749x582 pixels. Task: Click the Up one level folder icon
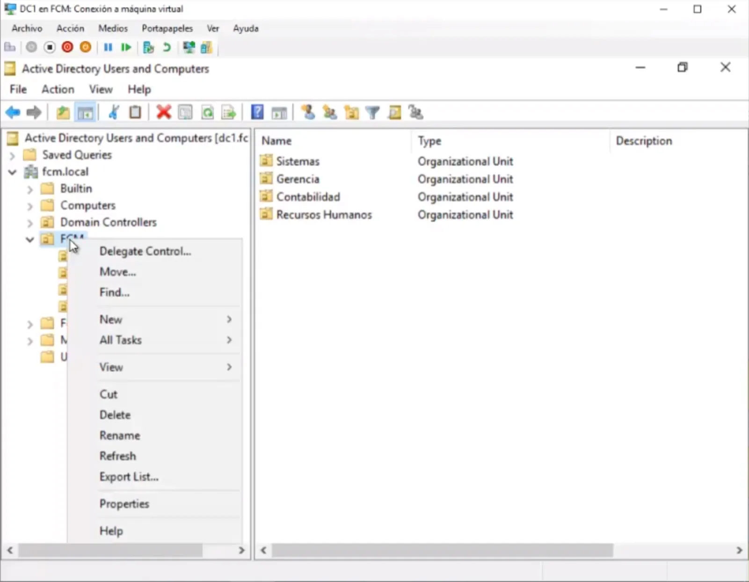tap(63, 112)
